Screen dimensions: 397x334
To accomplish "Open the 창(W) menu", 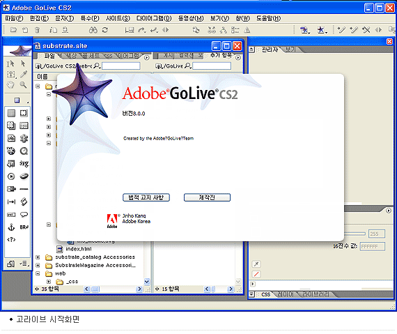I will click(242, 18).
